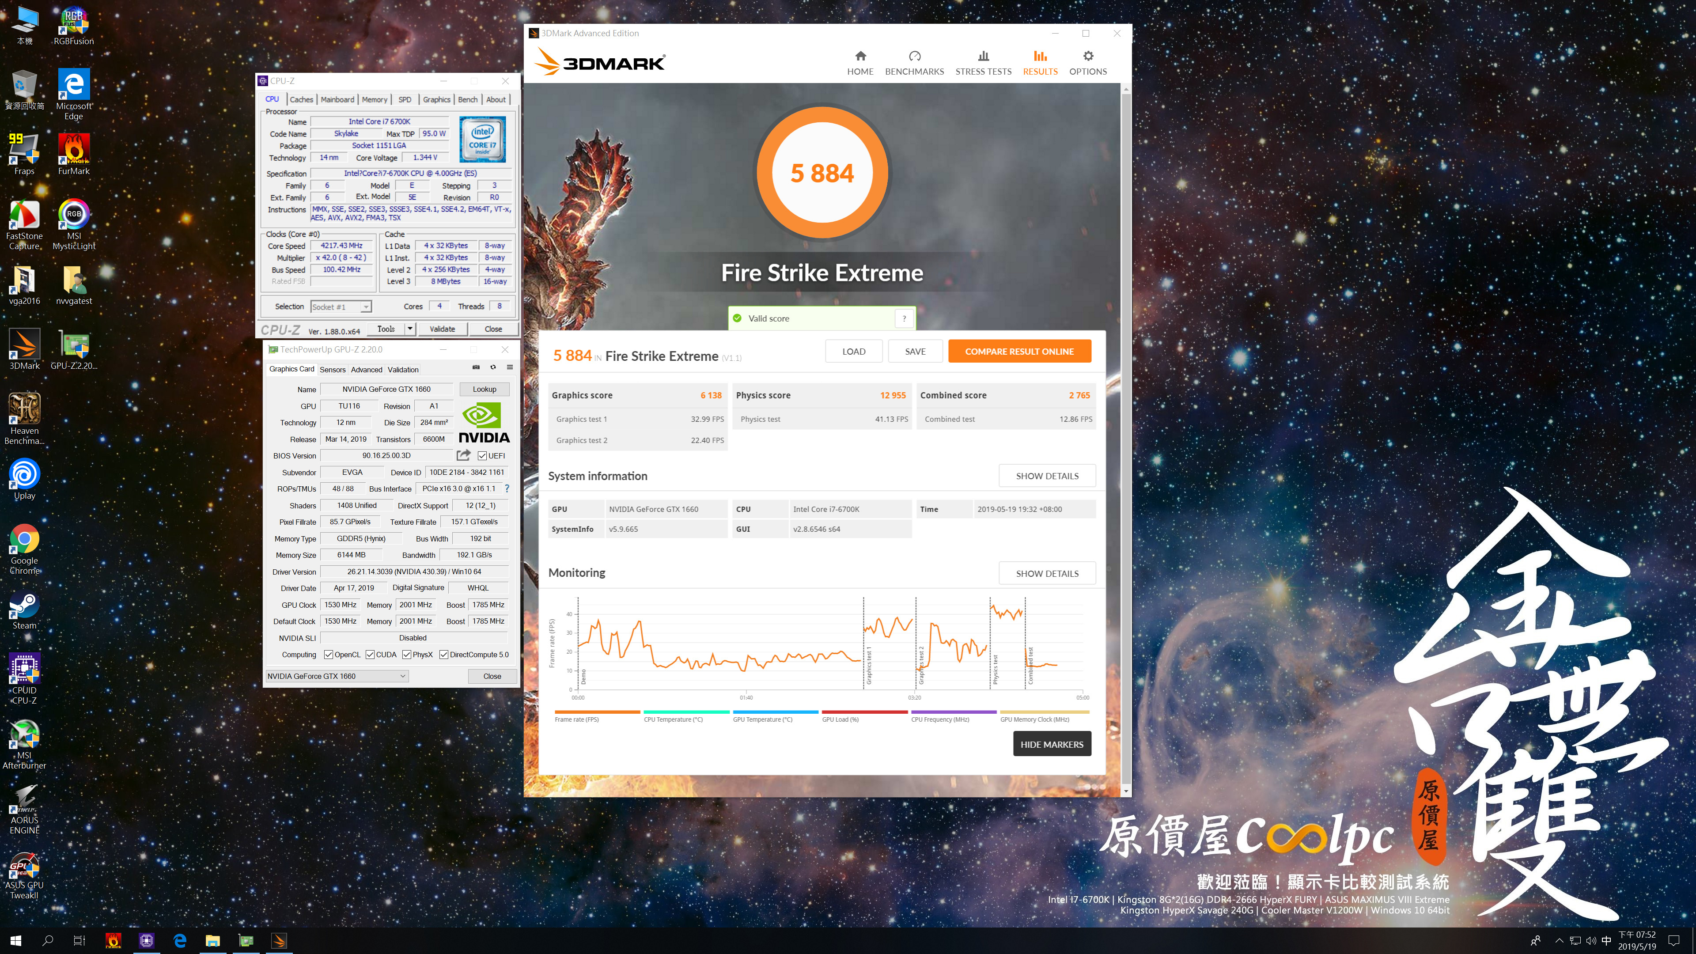Open CPU-Z Socket #1 selection dropdown

click(341, 307)
